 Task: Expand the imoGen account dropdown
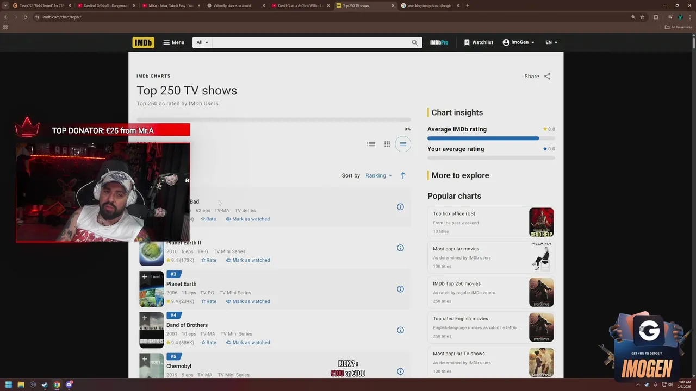pyautogui.click(x=519, y=42)
